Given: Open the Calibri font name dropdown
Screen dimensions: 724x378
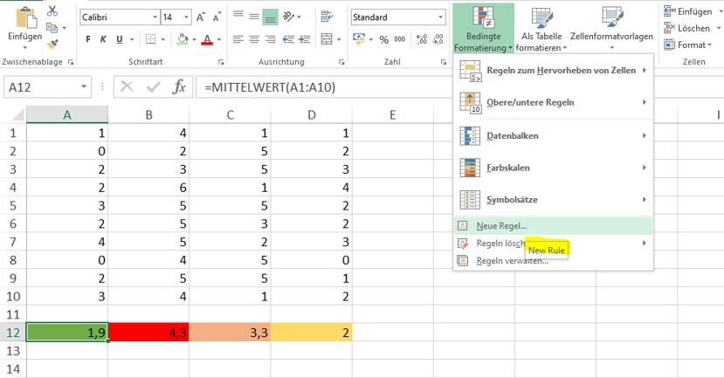Looking at the screenshot, I should [155, 17].
